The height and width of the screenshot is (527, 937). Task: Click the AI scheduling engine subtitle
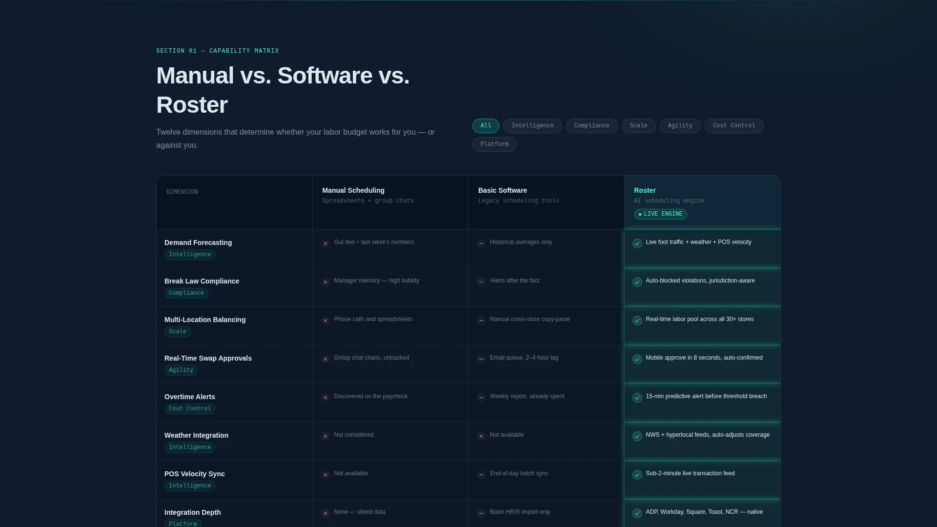669,201
